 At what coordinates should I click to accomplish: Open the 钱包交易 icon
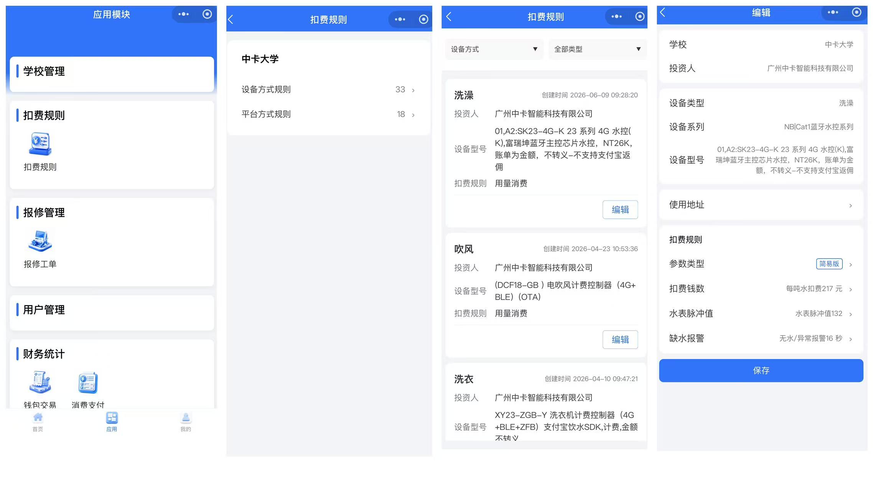tap(40, 382)
